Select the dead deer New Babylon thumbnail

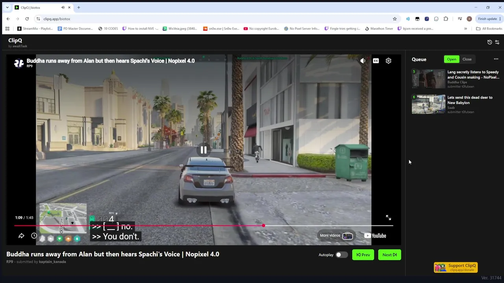(x=428, y=104)
